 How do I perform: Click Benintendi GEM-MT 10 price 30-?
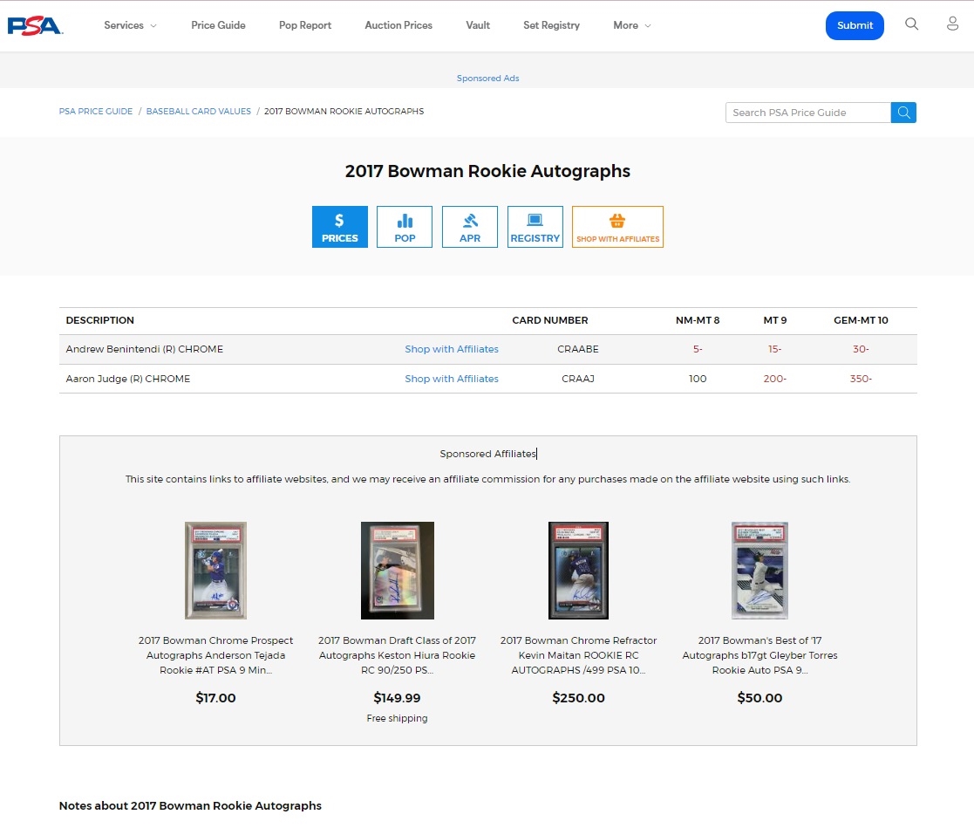pos(861,349)
